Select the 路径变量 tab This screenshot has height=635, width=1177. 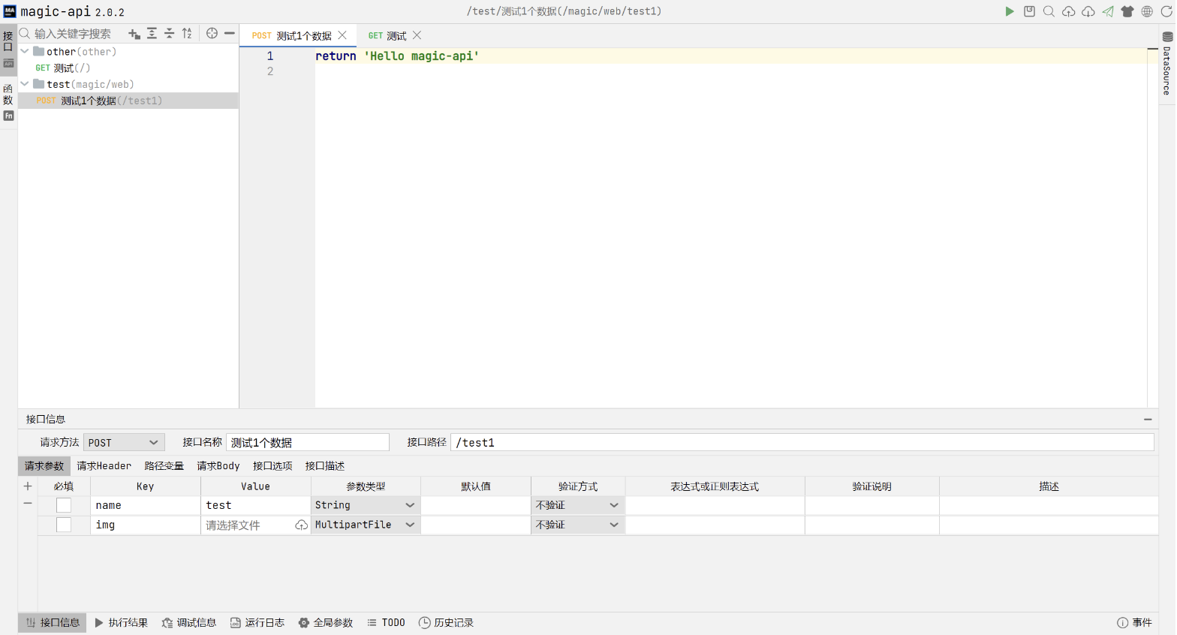(164, 466)
